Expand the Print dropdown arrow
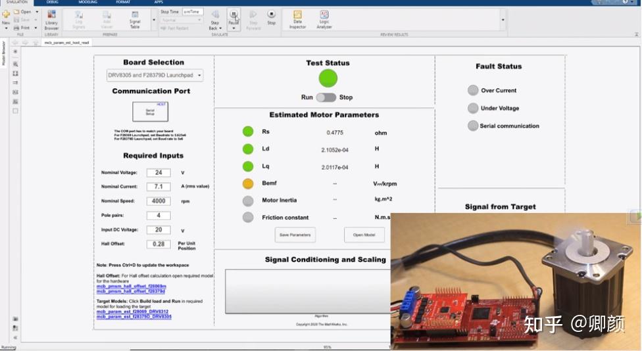The width and height of the screenshot is (642, 351). coord(36,28)
